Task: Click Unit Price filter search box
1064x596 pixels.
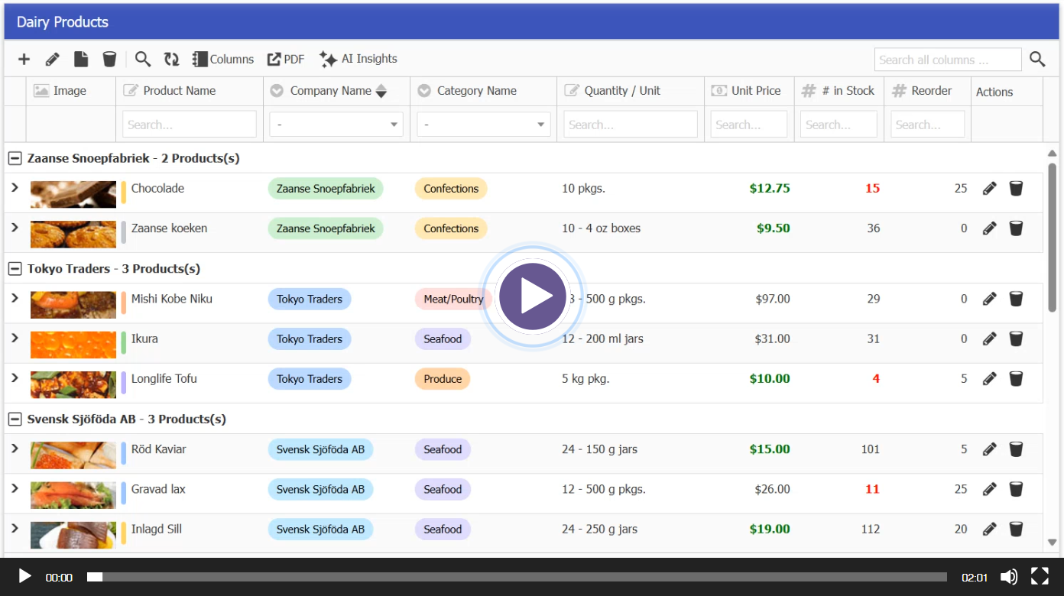Action: click(x=749, y=125)
